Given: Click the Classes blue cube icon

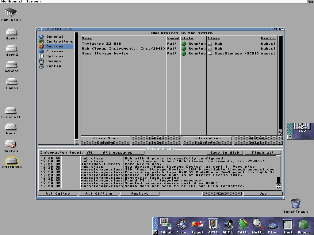Looking at the screenshot, I should tap(41, 51).
